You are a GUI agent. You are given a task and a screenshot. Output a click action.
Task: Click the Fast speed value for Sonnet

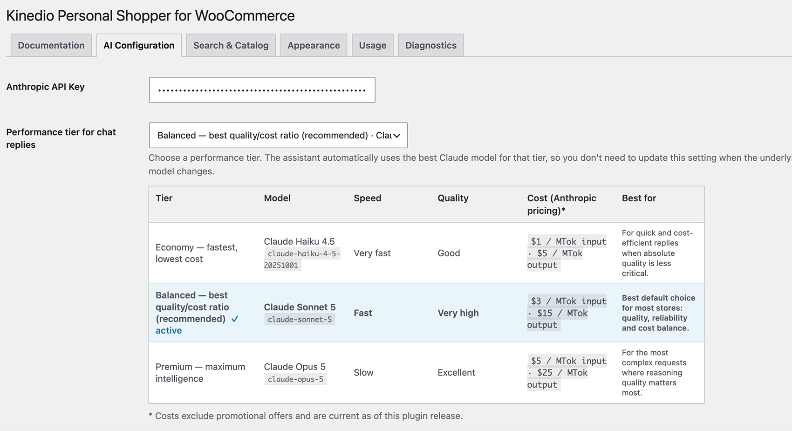pyautogui.click(x=363, y=313)
